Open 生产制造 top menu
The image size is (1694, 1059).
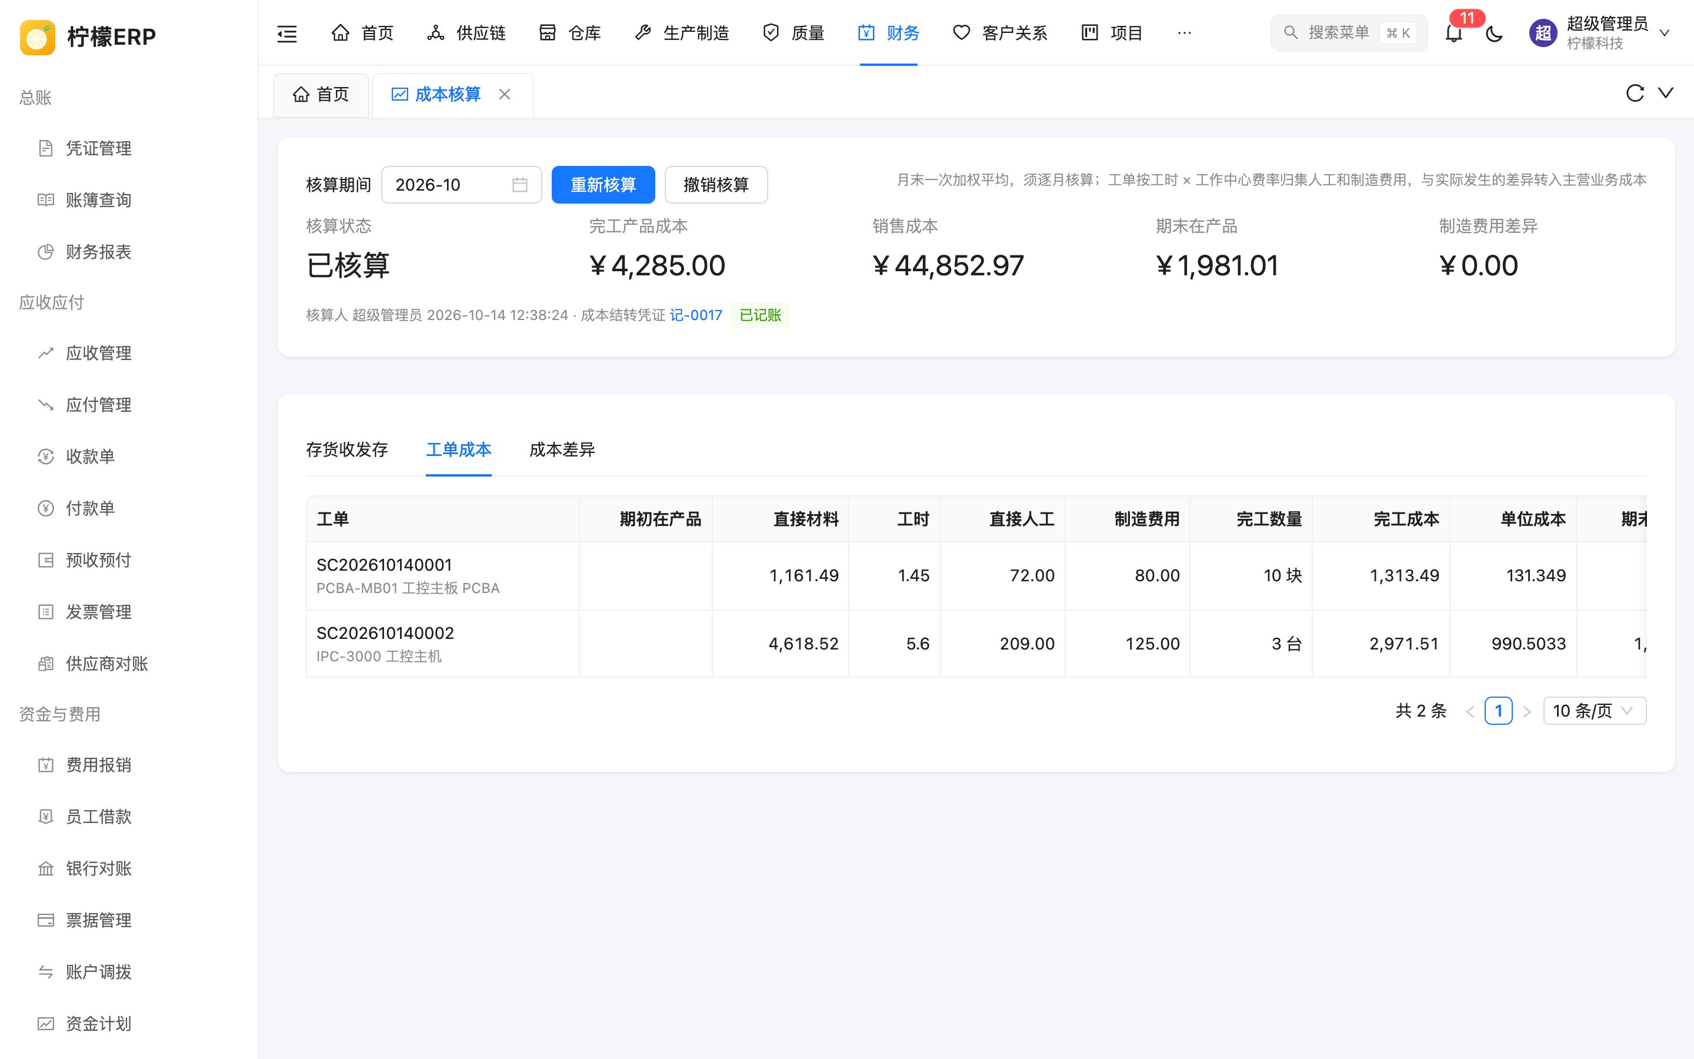point(682,33)
